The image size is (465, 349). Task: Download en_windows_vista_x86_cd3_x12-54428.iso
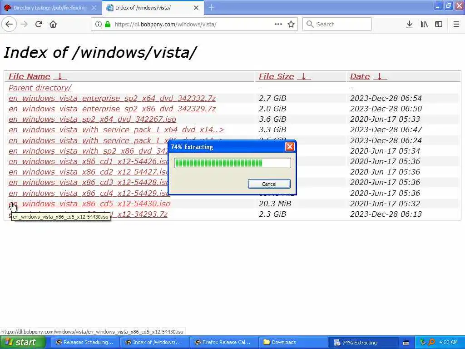88,182
